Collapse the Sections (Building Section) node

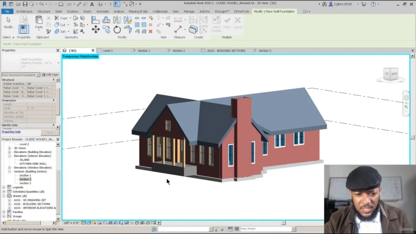[x=9, y=172]
